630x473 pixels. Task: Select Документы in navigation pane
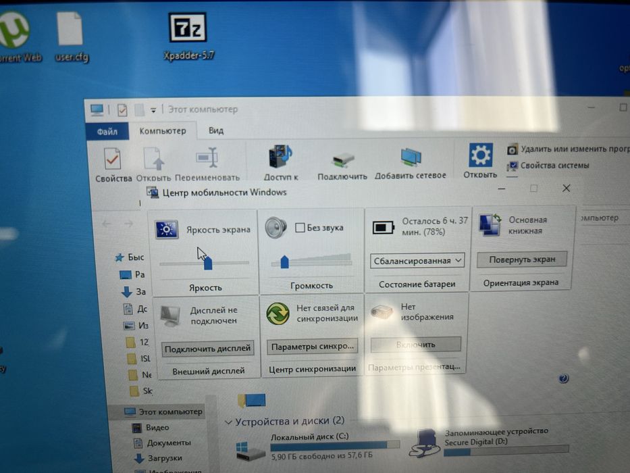162,443
